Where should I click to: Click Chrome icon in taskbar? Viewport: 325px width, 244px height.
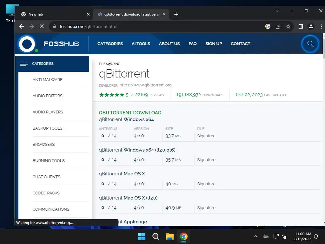[184, 236]
